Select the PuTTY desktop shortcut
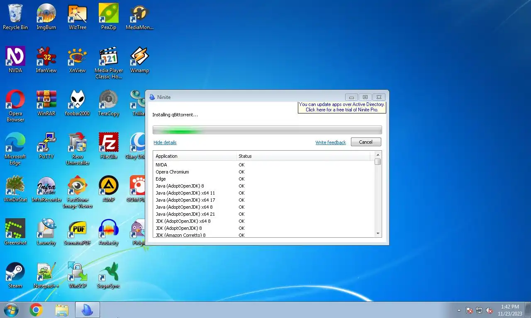Image resolution: width=531 pixels, height=318 pixels. [x=46, y=146]
